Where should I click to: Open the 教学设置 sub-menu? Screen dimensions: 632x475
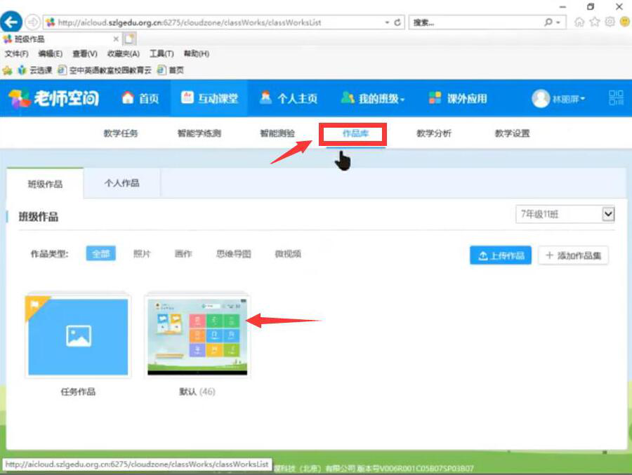point(513,133)
